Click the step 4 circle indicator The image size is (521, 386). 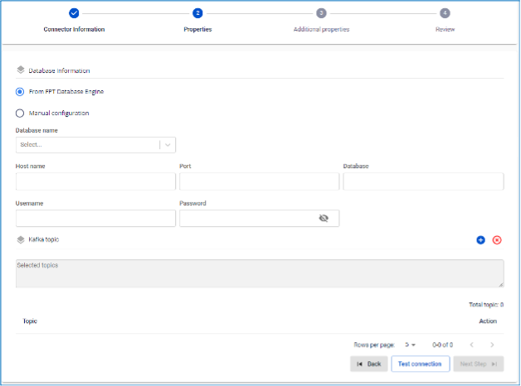[445, 13]
